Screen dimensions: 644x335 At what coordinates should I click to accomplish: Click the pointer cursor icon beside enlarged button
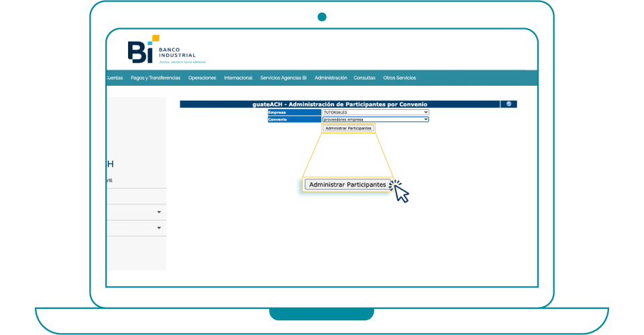pyautogui.click(x=400, y=192)
